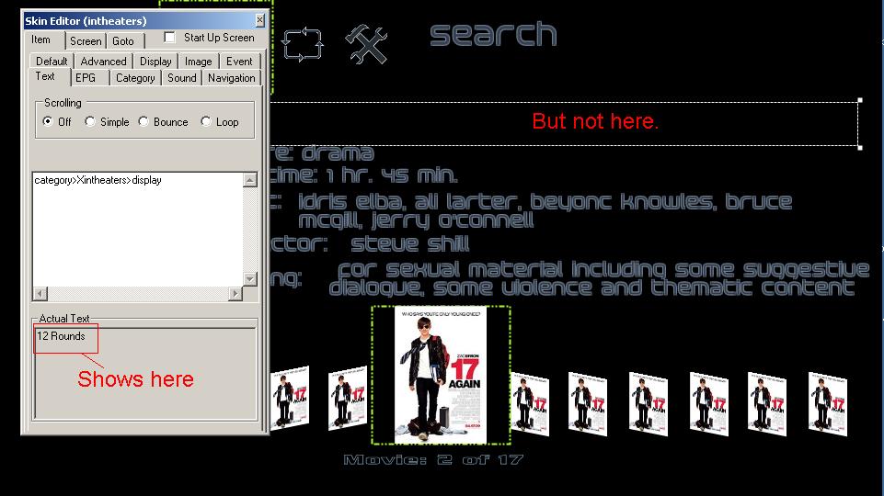Open the Advanced tab
Viewport: 884px width, 496px height.
103,61
